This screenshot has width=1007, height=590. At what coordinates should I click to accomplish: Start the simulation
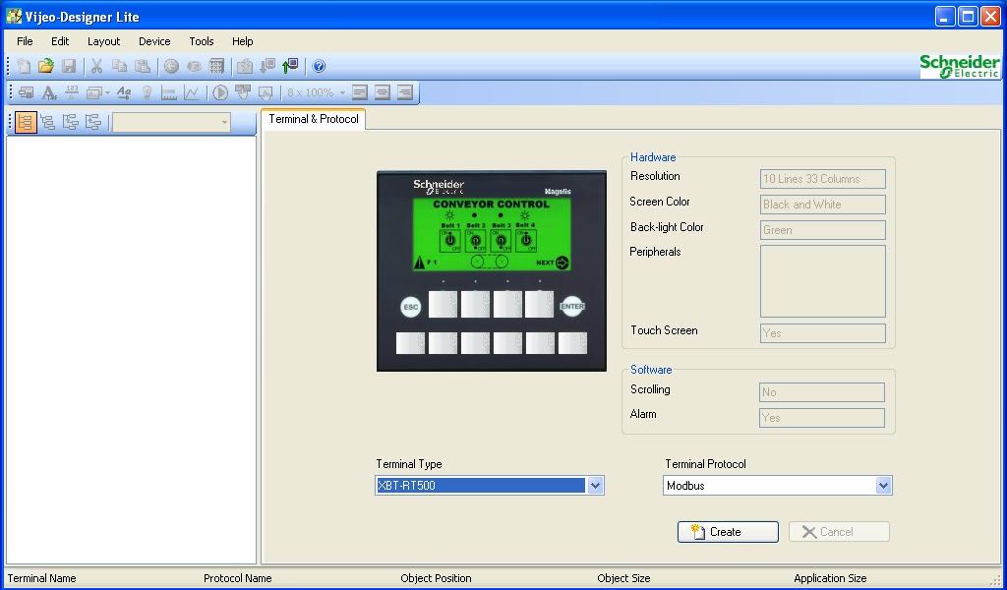point(220,91)
